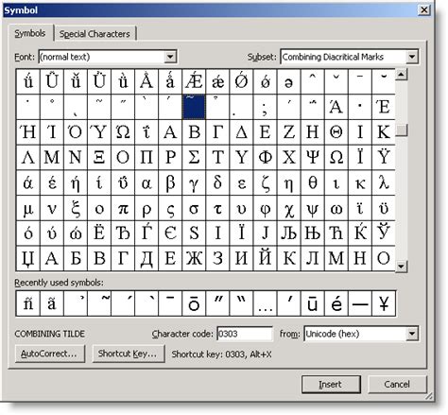Select the Greek final sigma ς
Image resolution: width=448 pixels, height=415 pixels.
click(170, 208)
